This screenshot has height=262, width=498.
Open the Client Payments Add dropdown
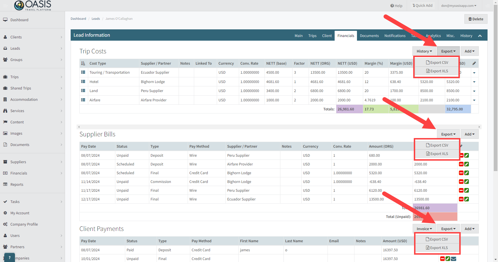tap(469, 229)
